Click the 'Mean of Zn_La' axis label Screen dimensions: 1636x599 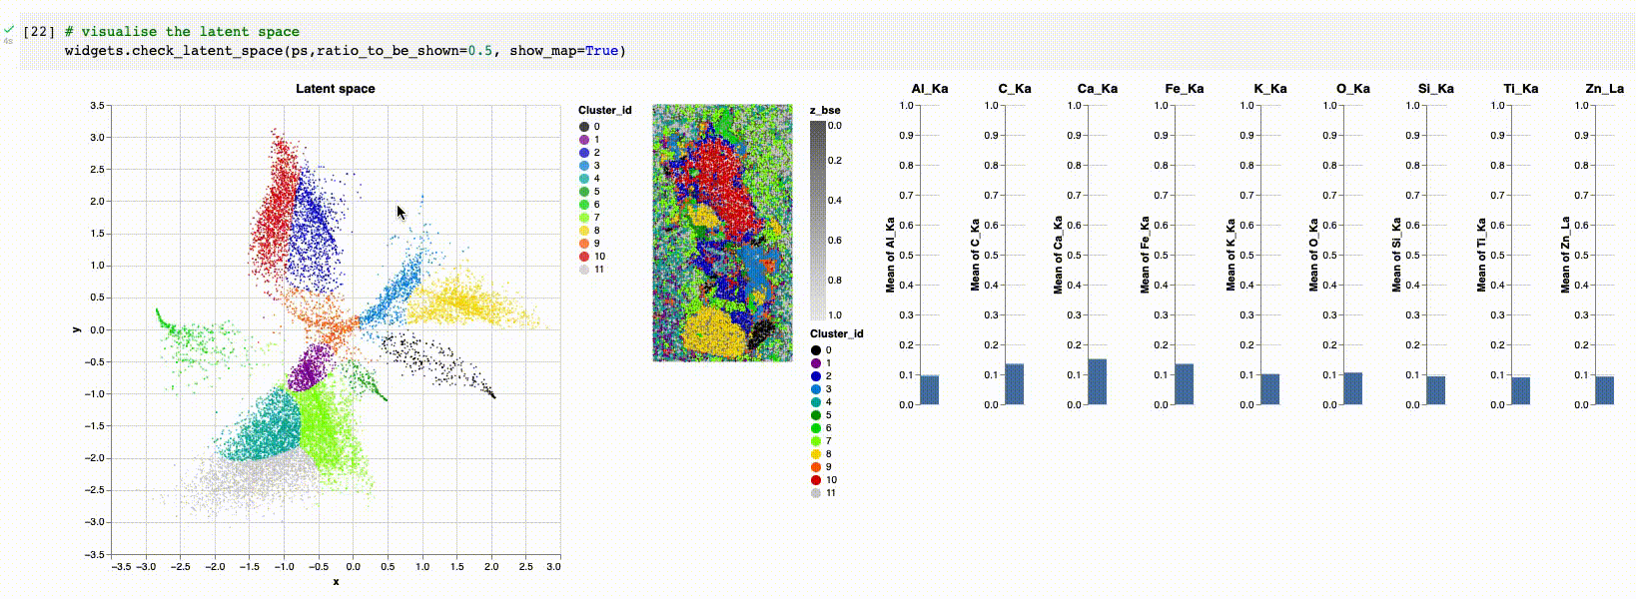[x=1565, y=255]
